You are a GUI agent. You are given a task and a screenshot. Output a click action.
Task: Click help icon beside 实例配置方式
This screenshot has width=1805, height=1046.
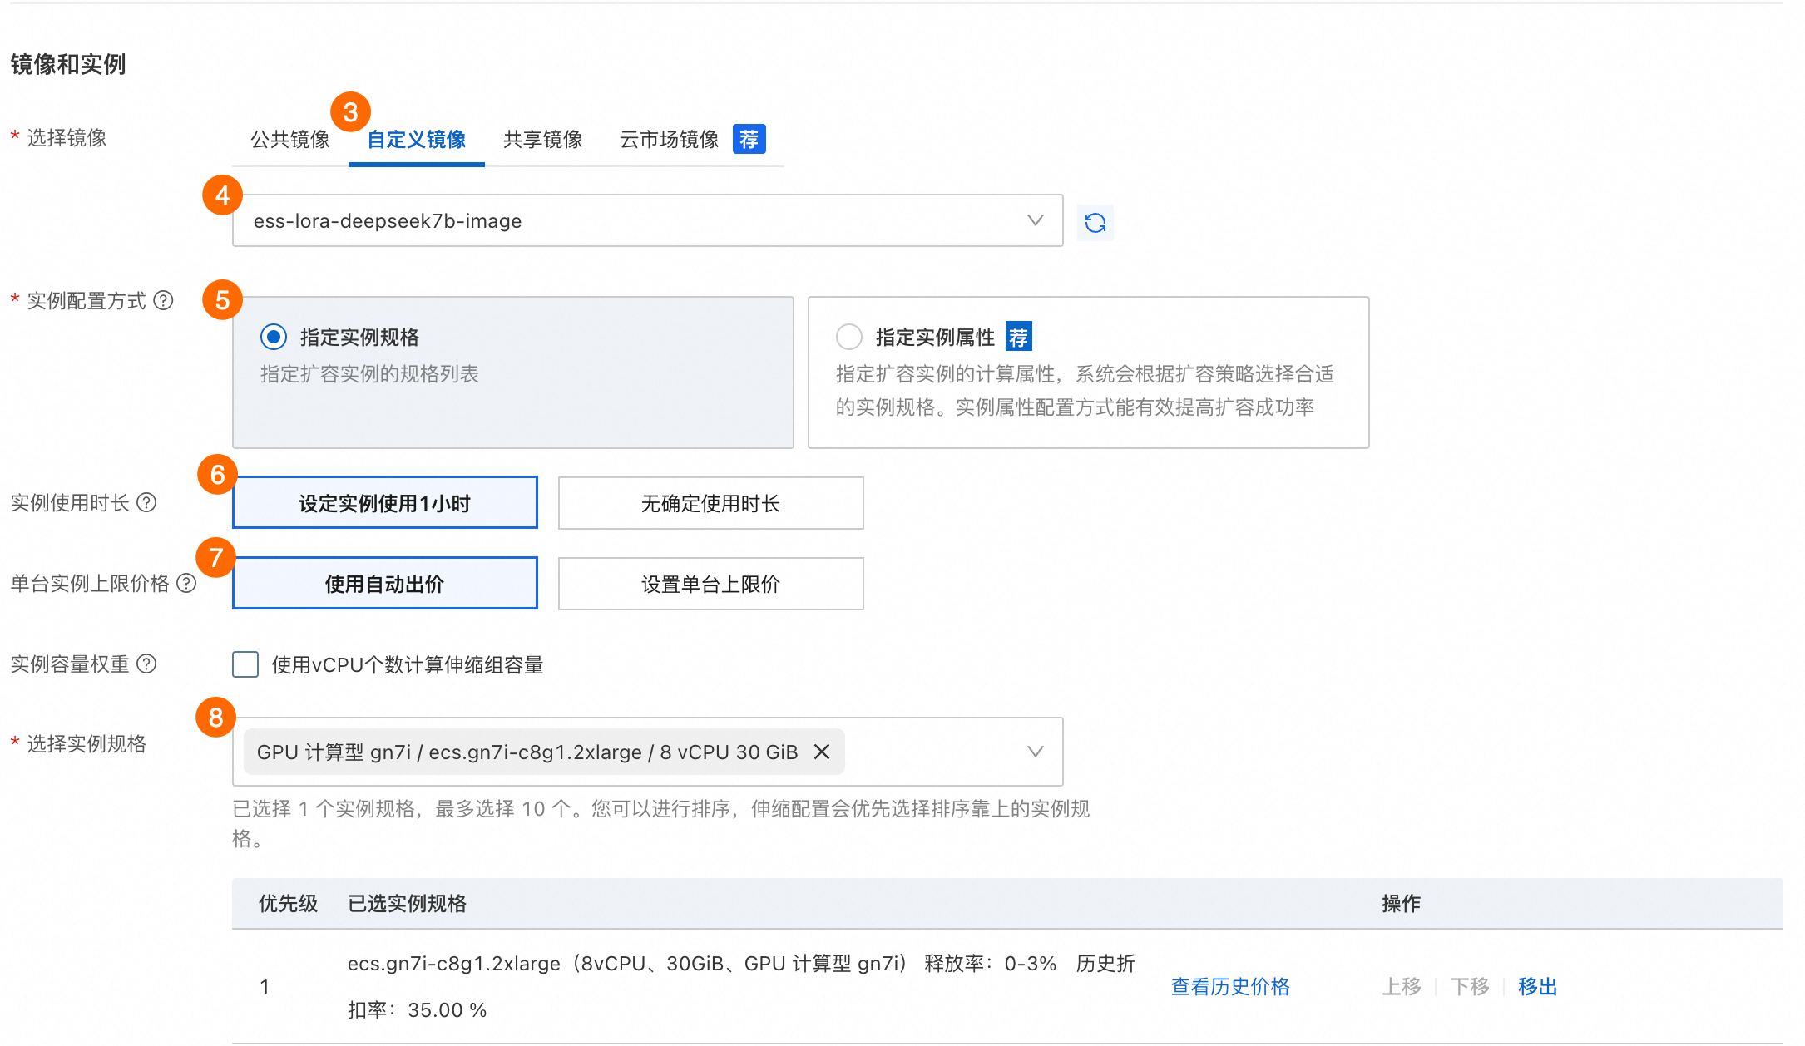[x=164, y=300]
